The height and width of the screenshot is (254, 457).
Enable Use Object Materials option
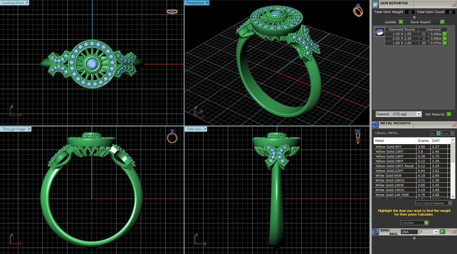(x=433, y=203)
